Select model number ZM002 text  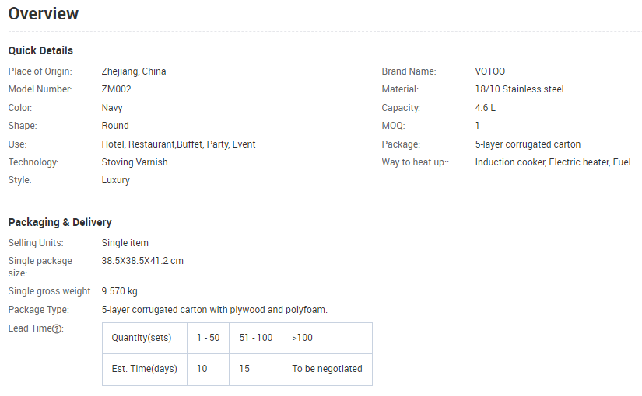116,89
